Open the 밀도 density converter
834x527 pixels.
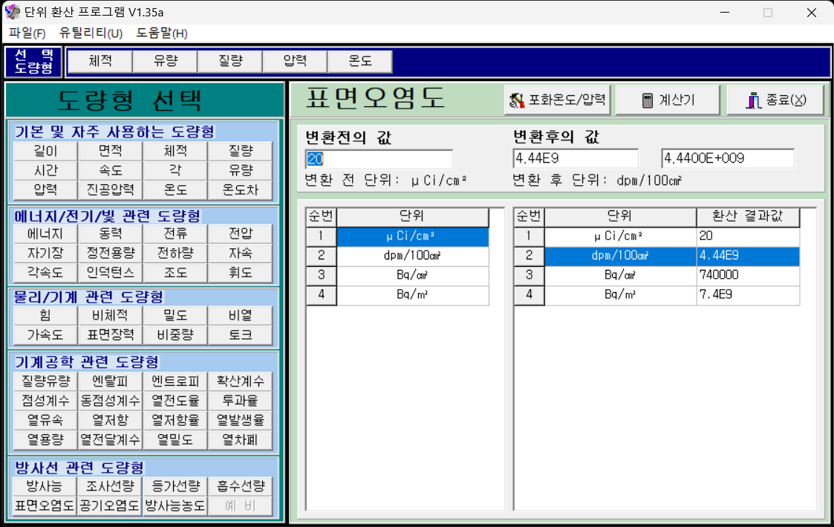(175, 314)
